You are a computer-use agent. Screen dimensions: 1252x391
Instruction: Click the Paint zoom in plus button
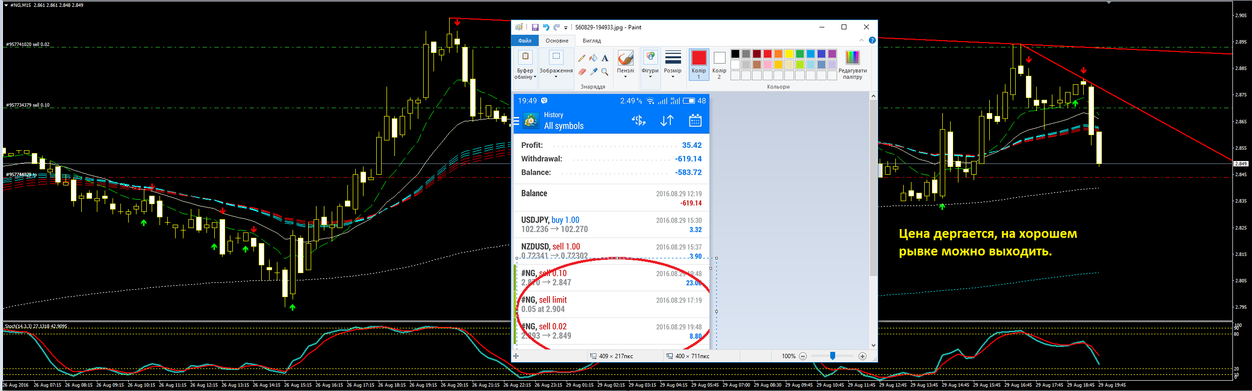coord(862,356)
